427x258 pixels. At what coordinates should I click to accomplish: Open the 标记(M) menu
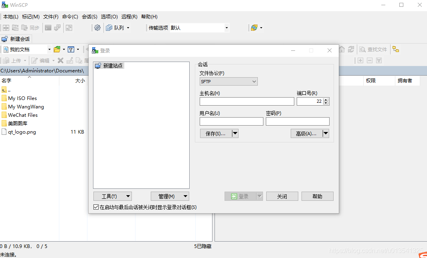[x=31, y=17]
